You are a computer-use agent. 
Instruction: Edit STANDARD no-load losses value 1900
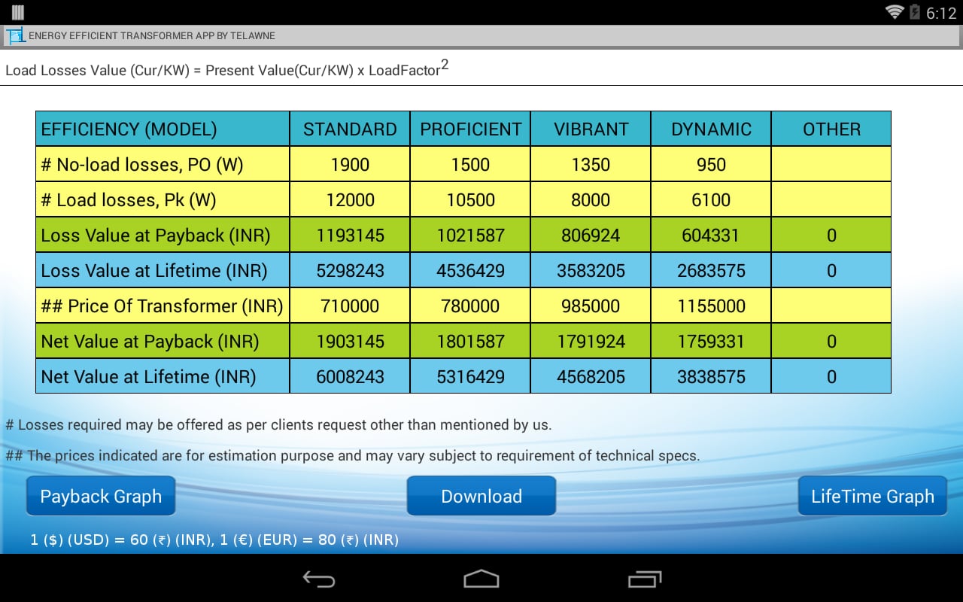point(350,164)
